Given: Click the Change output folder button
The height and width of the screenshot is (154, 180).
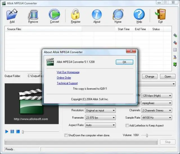Looking at the screenshot, I should (150, 76).
